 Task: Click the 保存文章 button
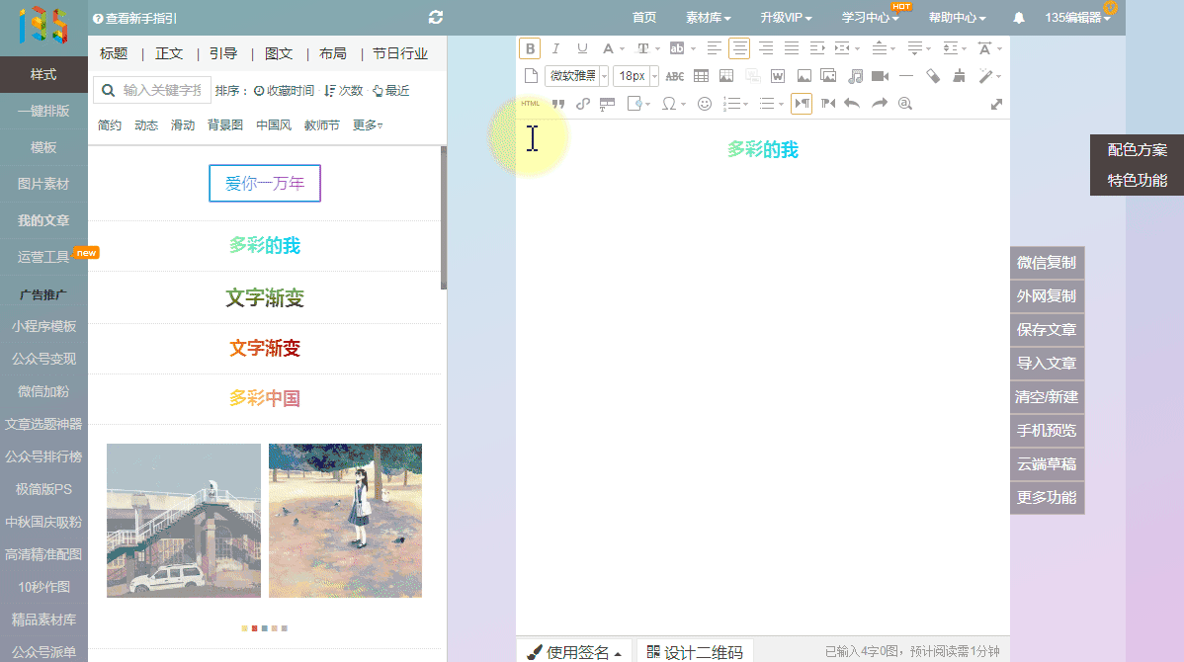1047,330
